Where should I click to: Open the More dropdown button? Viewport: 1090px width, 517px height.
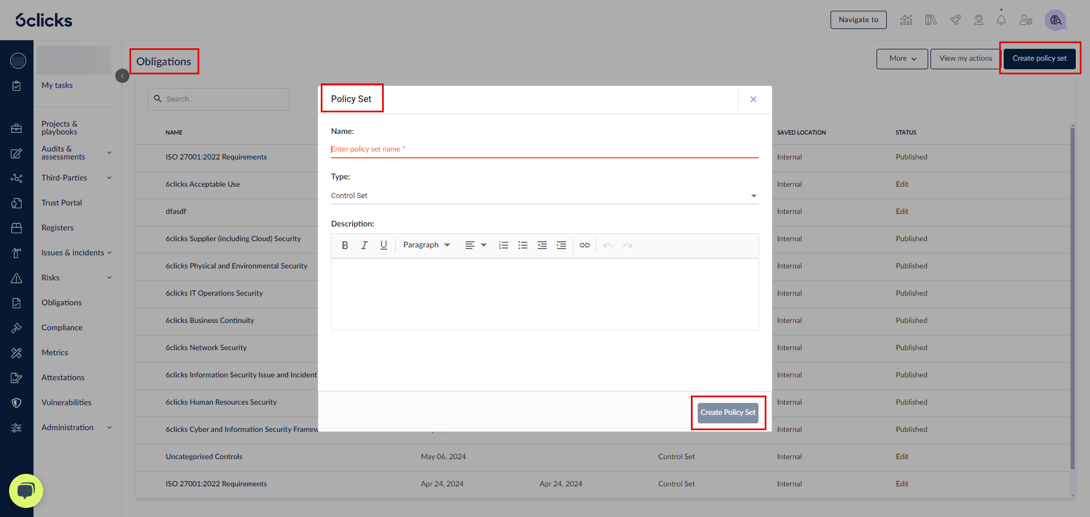[902, 58]
